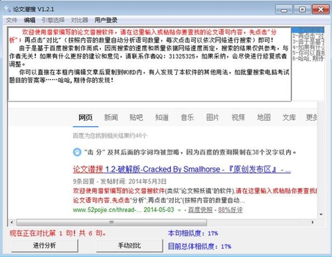Open the 百度快照 cached link
The height and width of the screenshot is (257, 332).
click(x=201, y=210)
